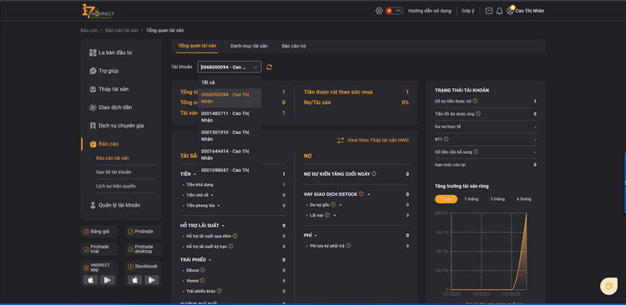Open the notification bell icon

499,11
